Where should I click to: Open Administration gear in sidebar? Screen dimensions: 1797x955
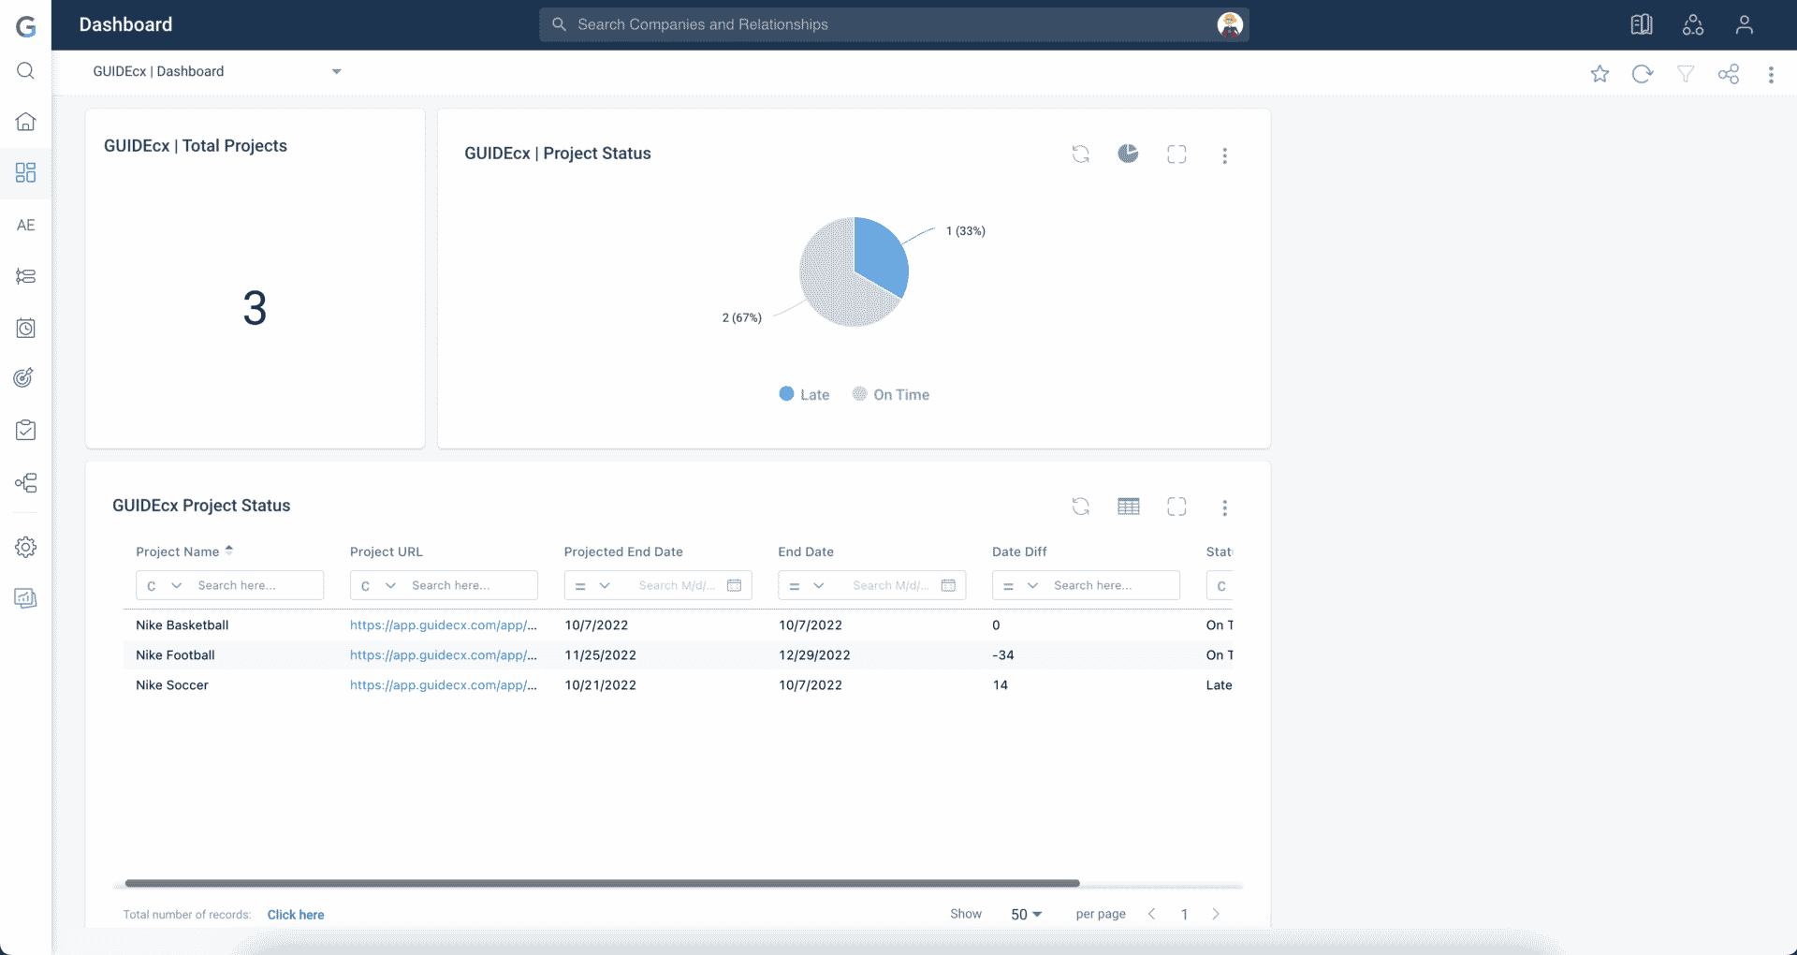click(x=26, y=547)
